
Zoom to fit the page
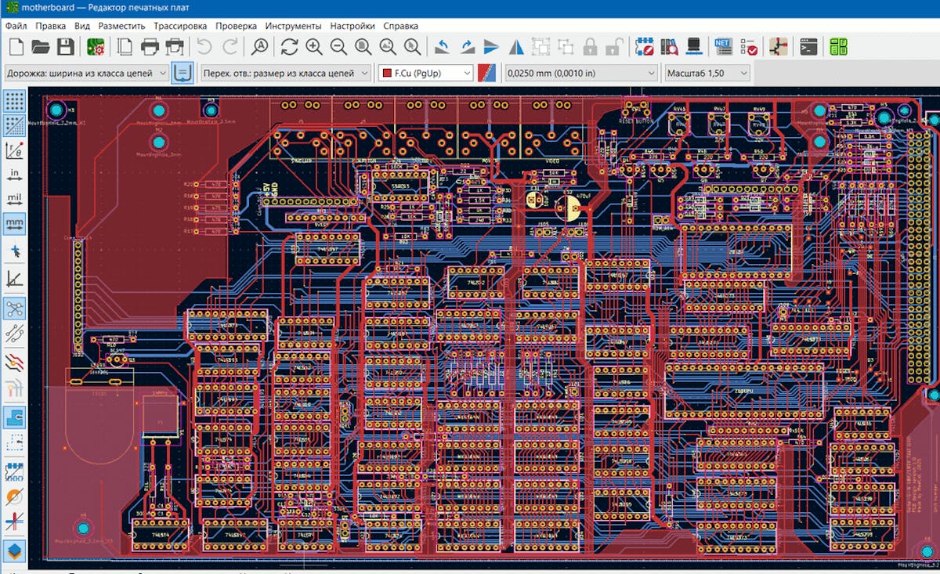(363, 46)
